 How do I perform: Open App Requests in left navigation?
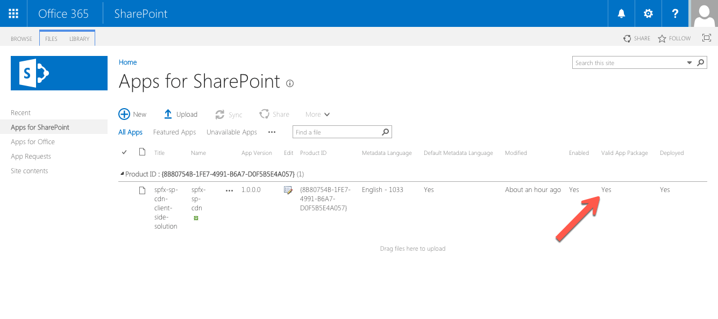tap(31, 156)
